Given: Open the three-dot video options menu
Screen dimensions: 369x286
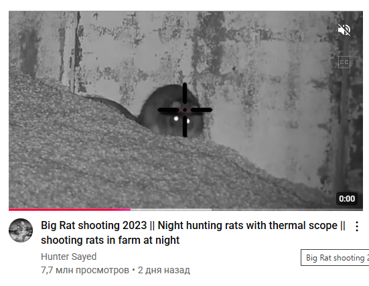Looking at the screenshot, I should pos(357,226).
